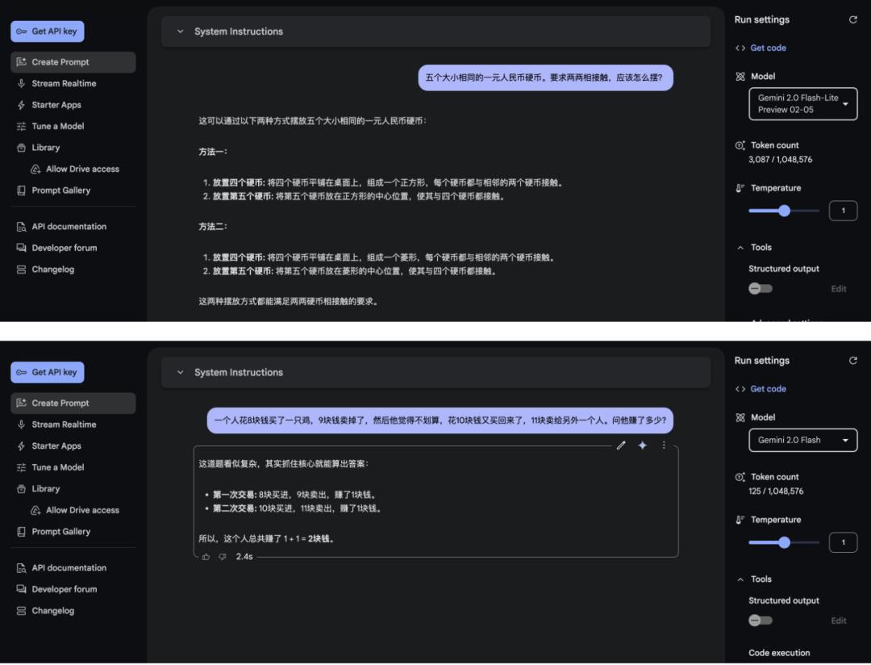Collapse the Tools section
This screenshot has width=871, height=665.
[740, 247]
